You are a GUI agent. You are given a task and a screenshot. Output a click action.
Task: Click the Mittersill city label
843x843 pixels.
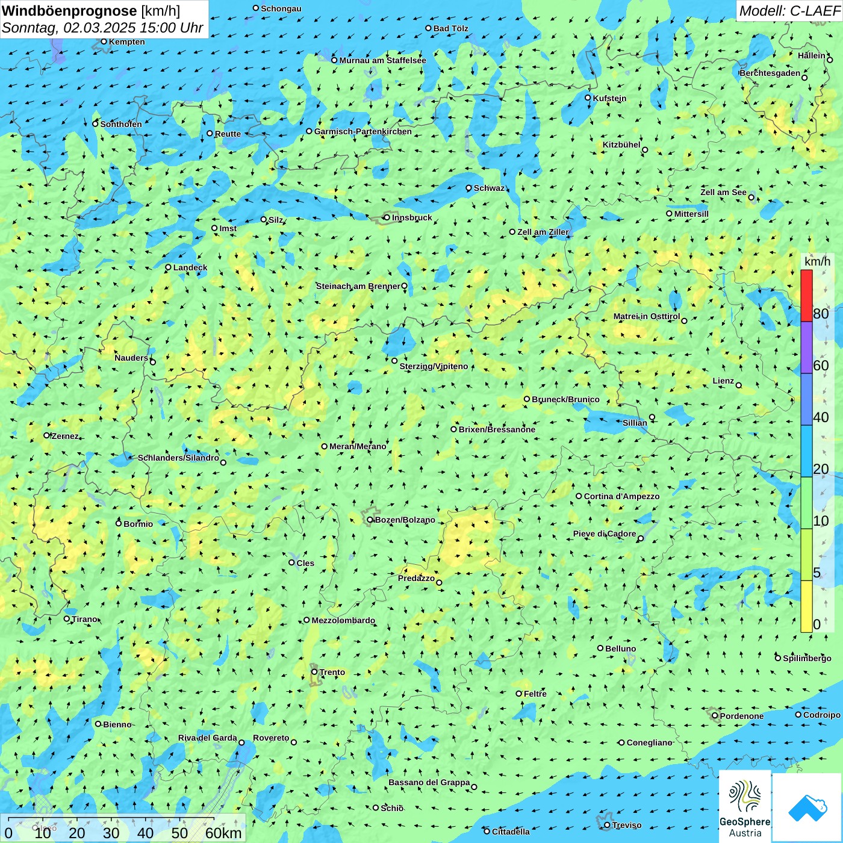691,214
